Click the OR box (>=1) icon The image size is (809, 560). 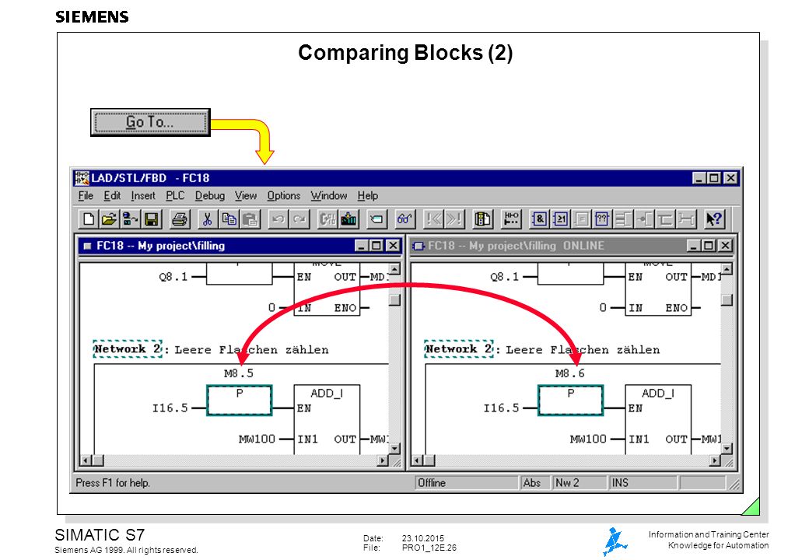tap(560, 219)
